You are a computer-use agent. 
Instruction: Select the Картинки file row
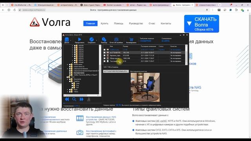[144, 56]
